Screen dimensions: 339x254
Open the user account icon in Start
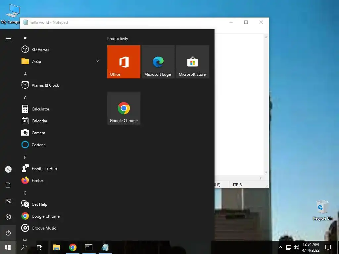click(8, 169)
